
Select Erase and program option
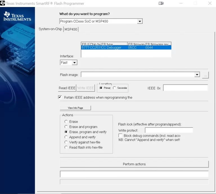click(x=66, y=127)
